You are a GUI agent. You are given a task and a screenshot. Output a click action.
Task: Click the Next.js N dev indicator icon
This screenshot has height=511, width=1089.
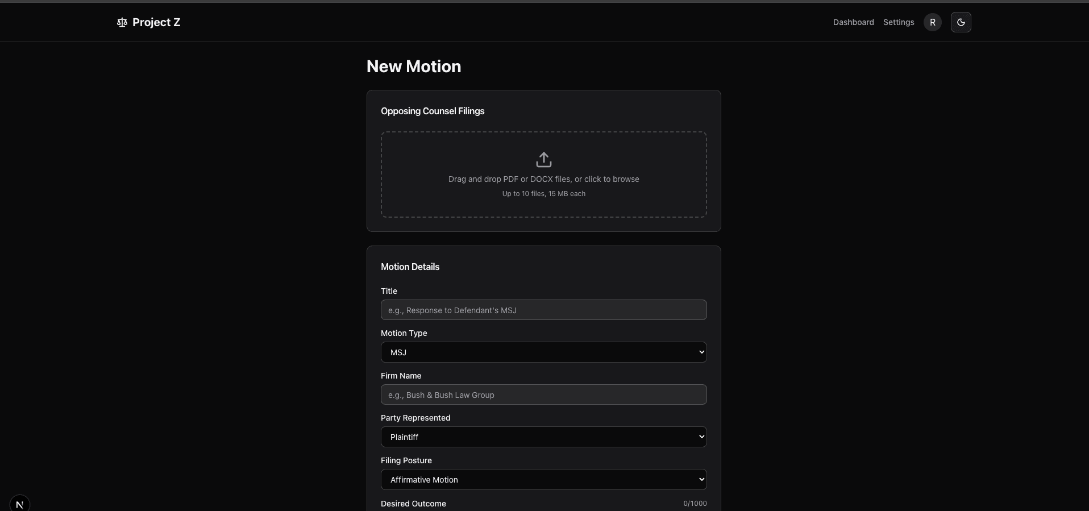pos(20,504)
